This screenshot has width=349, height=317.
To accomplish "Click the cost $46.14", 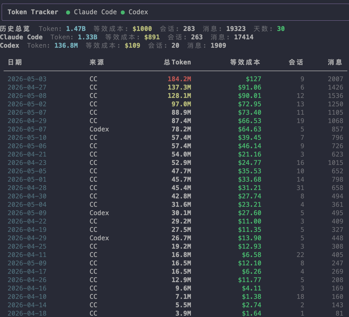I will 250,146.
